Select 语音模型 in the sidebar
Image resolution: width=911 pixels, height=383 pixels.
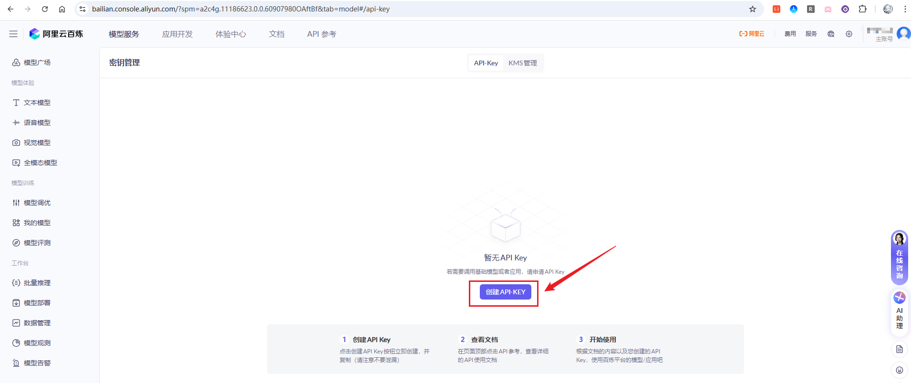tap(37, 123)
